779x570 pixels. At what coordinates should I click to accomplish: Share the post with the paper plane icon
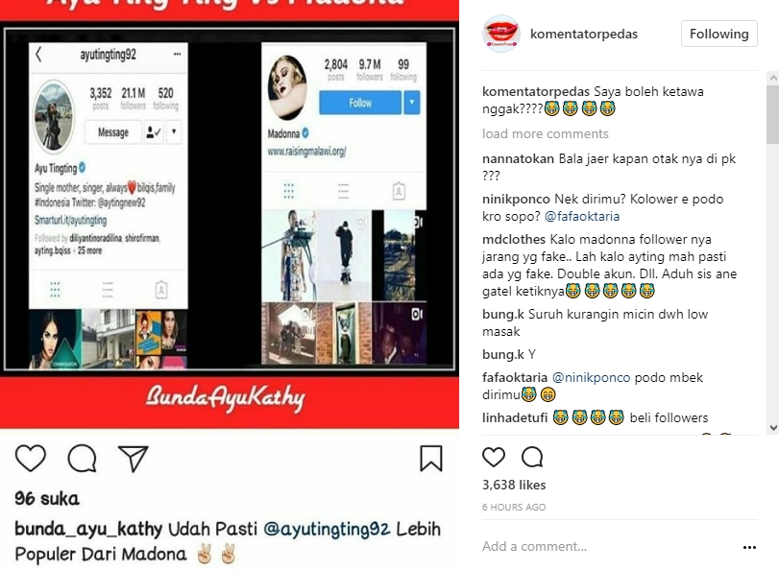(134, 458)
